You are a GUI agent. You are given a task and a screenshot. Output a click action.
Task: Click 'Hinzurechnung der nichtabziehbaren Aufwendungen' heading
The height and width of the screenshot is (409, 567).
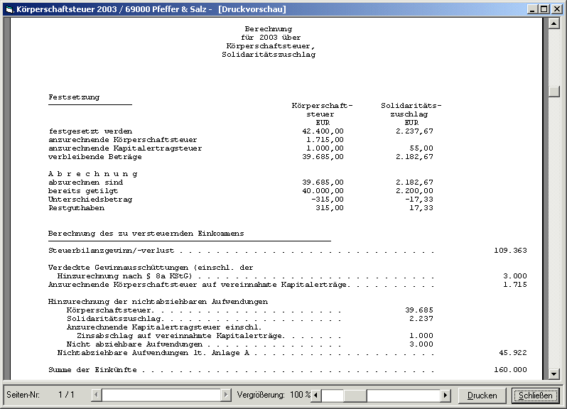158,302
